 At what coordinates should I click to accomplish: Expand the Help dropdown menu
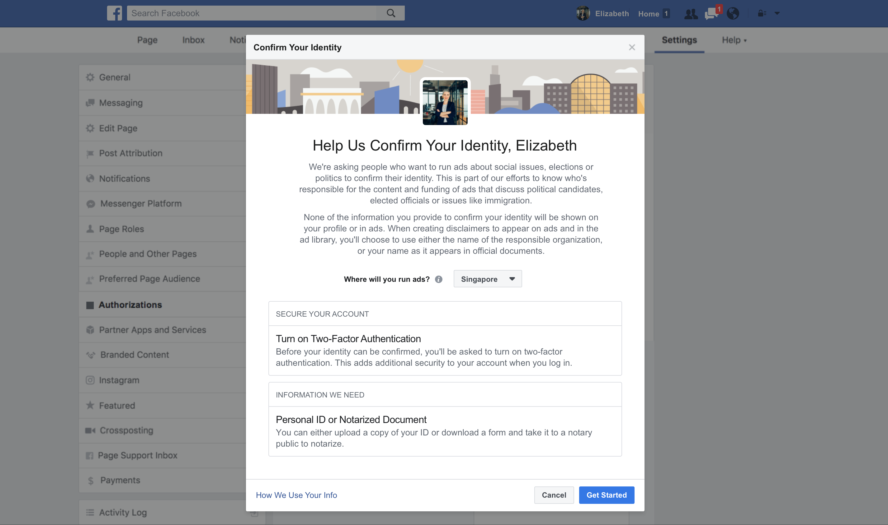(x=734, y=40)
